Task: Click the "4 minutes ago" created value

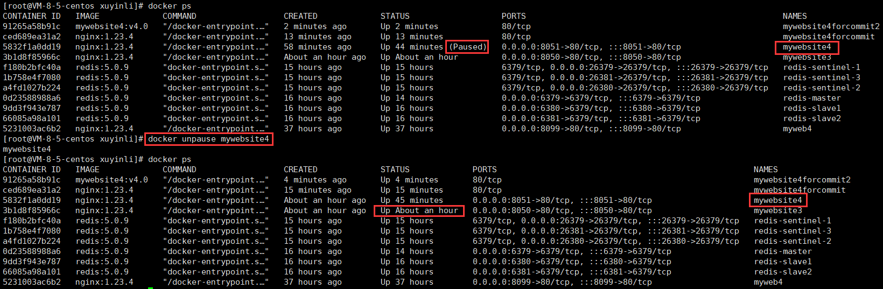Action: click(x=315, y=180)
